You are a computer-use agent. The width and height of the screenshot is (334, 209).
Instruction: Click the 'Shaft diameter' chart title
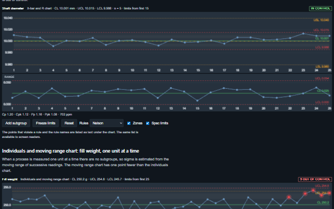click(x=13, y=8)
